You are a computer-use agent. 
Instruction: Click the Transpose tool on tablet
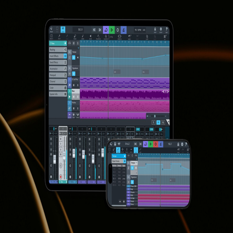point(98,37)
